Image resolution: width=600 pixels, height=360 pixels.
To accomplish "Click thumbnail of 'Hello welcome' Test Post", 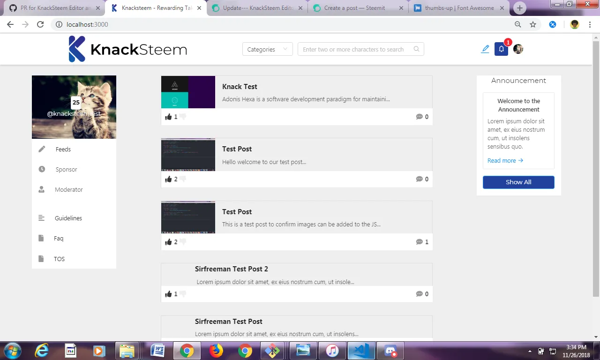I will pos(188,155).
